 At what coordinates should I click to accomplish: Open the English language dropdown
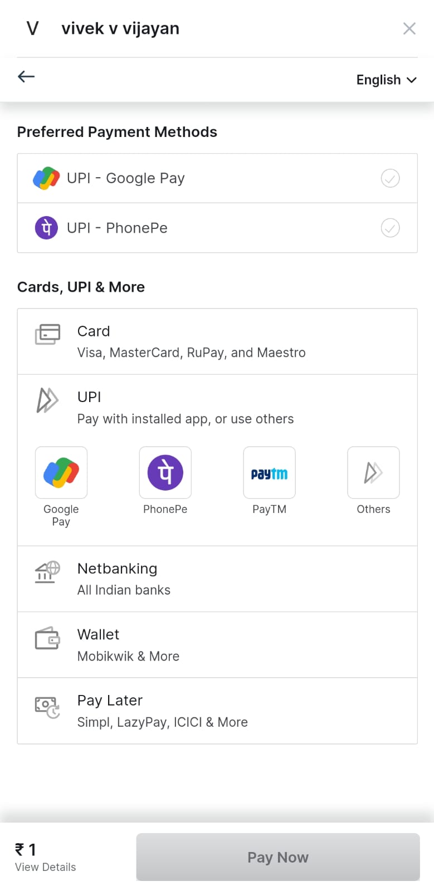tap(386, 80)
